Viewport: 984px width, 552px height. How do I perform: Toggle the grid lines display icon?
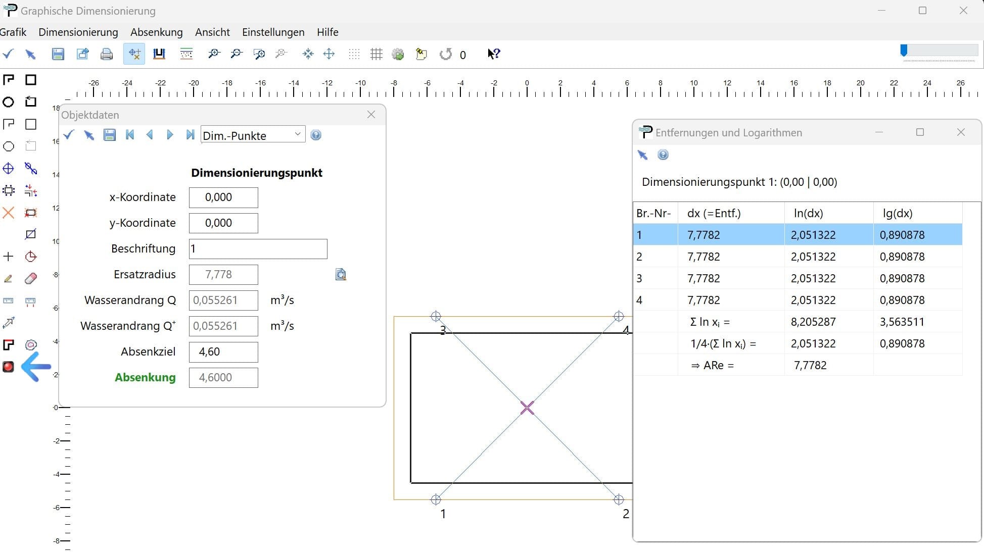pos(376,54)
